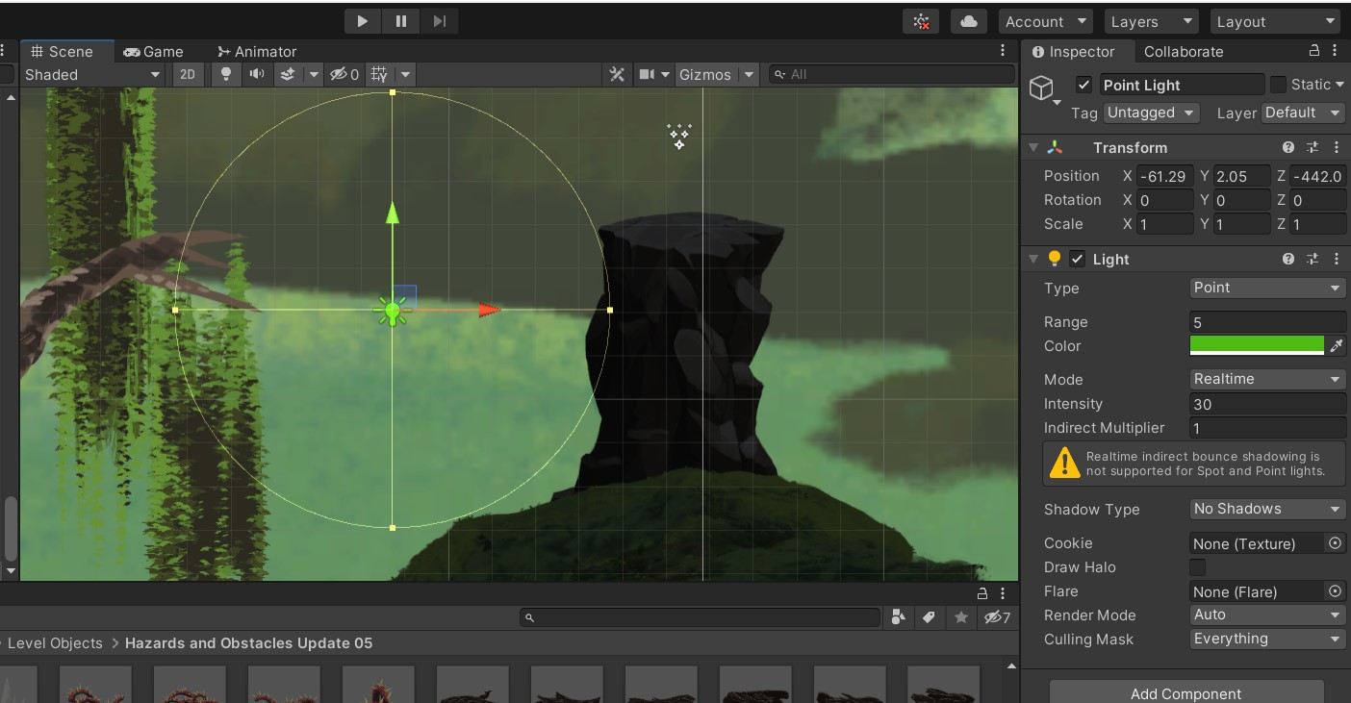Toggle the Point Light object active checkbox
The image size is (1351, 703).
coord(1084,85)
